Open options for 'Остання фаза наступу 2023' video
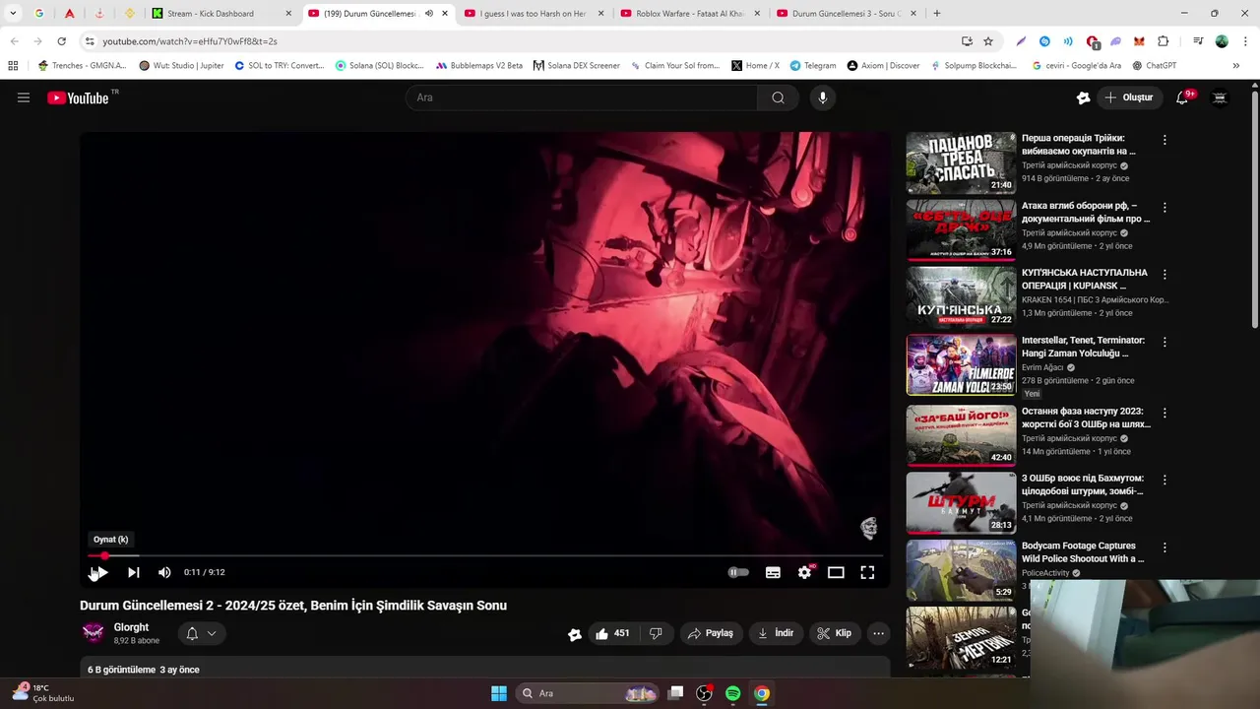The image size is (1260, 709). click(1165, 413)
